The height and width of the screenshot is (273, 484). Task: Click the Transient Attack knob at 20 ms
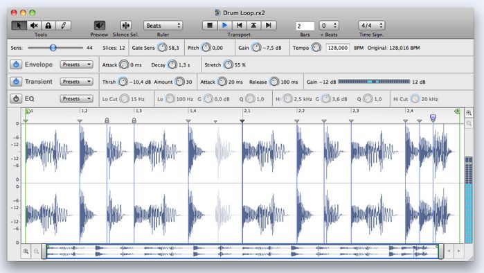[222, 82]
